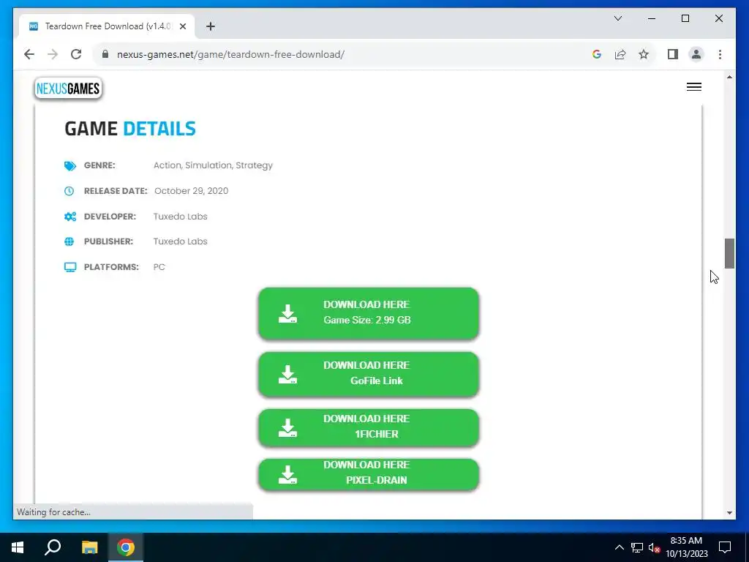This screenshot has height=562, width=749.
Task: Reload the page with the refresh icon
Action: point(76,54)
